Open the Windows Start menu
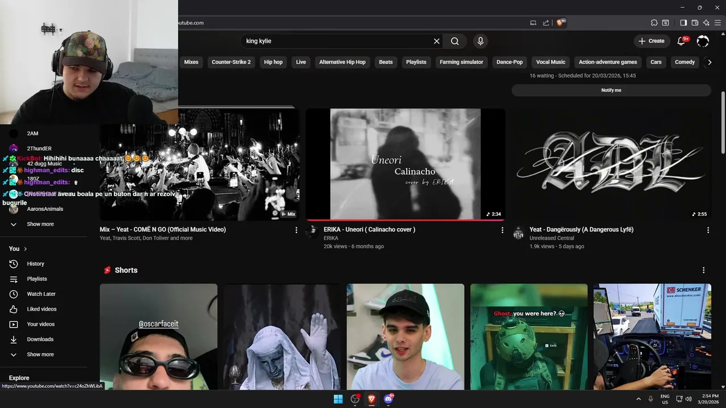 (x=338, y=399)
